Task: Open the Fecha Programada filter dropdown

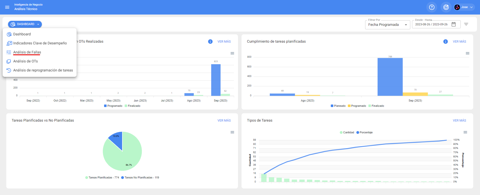Action: pos(387,25)
